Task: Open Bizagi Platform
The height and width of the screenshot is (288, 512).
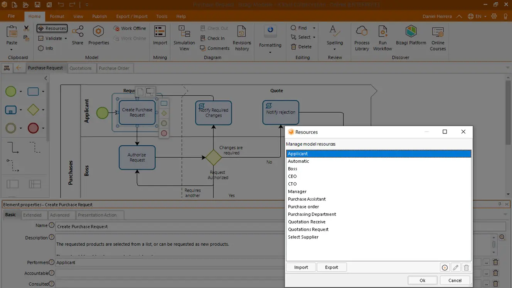Action: [411, 35]
